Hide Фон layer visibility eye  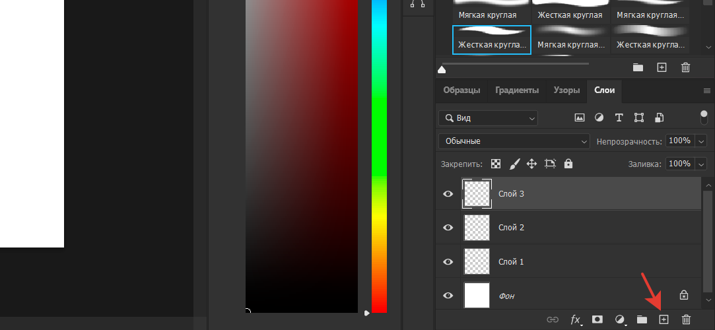point(448,296)
